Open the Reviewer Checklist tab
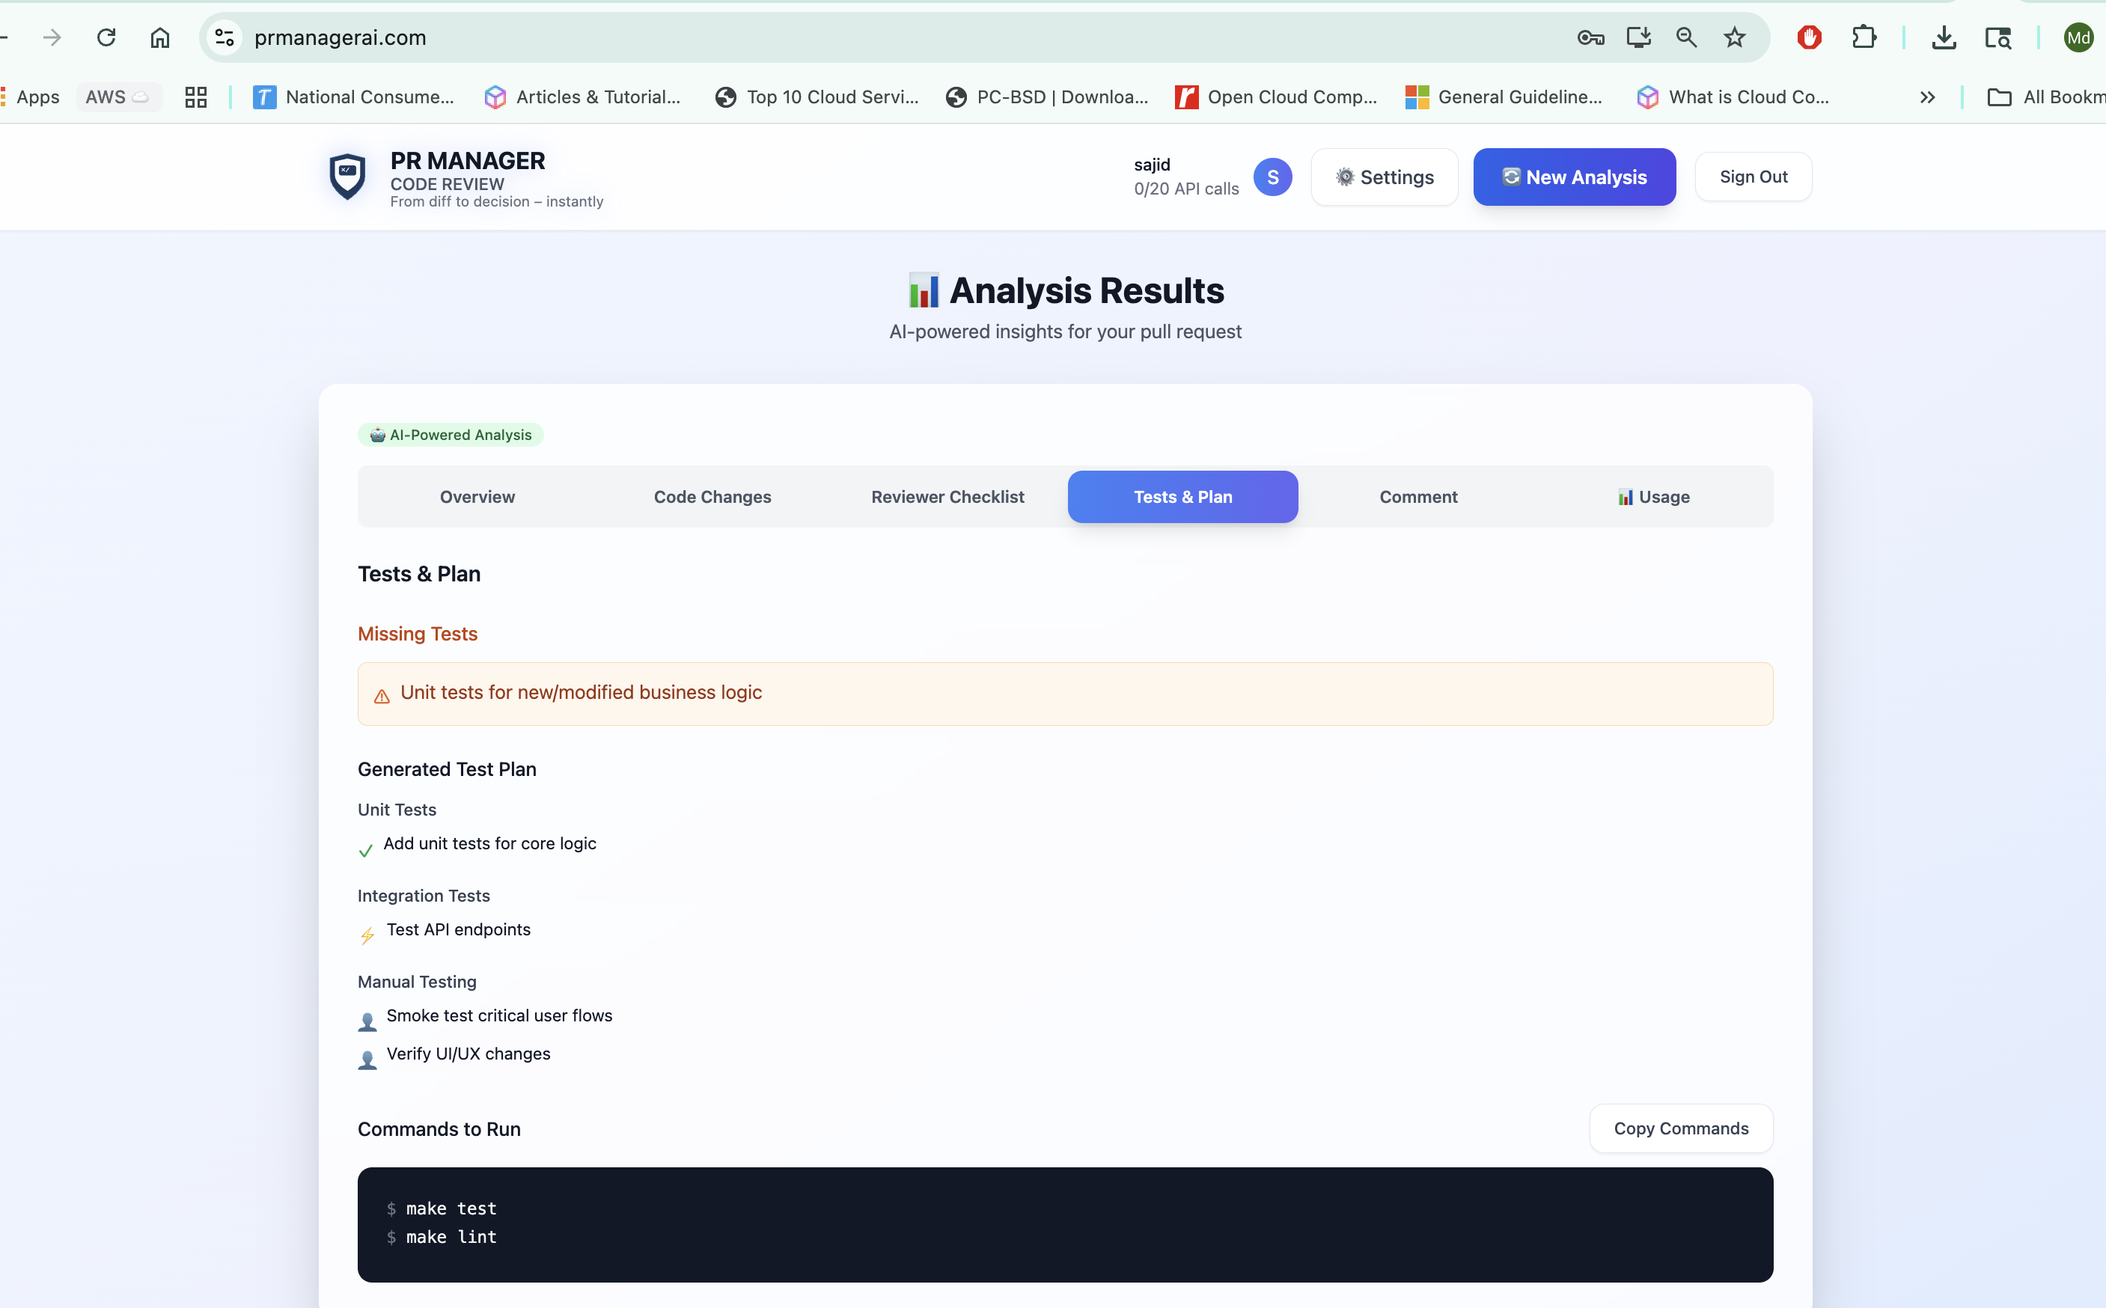2106x1308 pixels. point(947,497)
